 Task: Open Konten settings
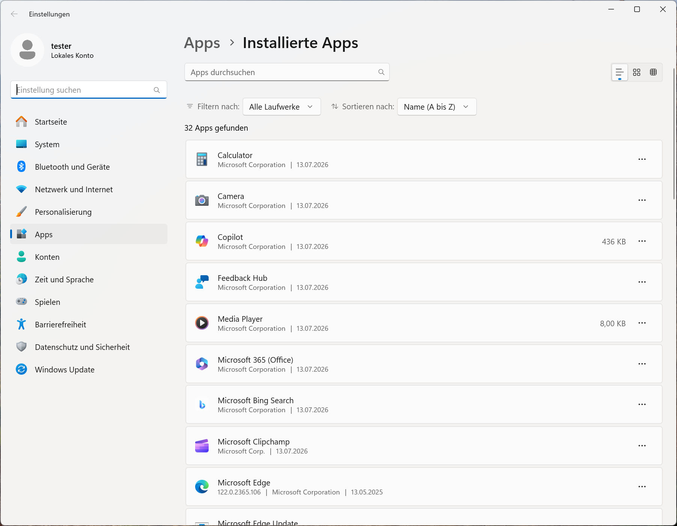pos(89,257)
